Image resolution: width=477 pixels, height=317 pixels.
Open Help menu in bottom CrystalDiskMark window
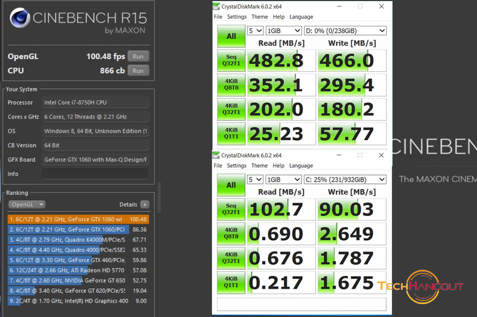click(279, 165)
